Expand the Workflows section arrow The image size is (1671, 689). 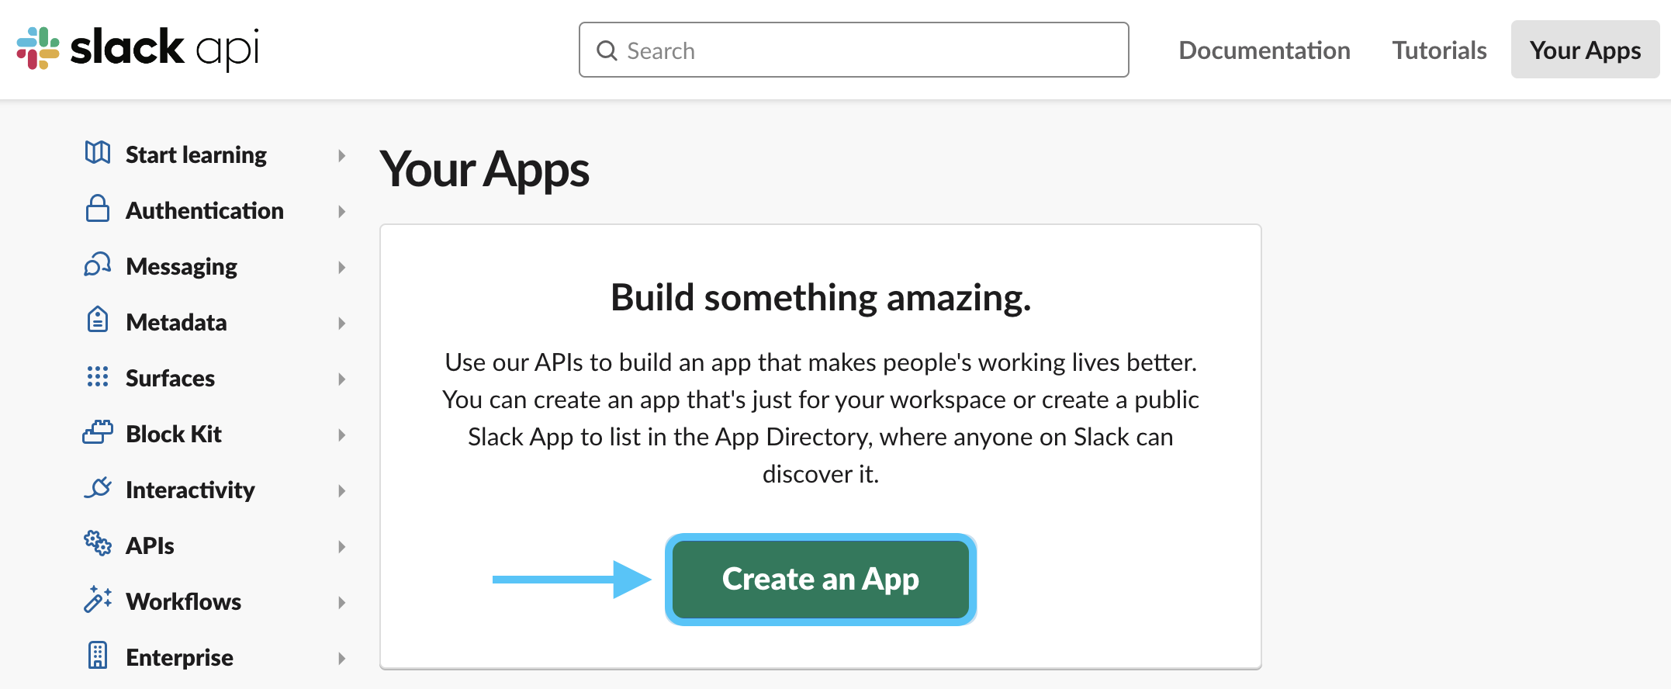[342, 602]
